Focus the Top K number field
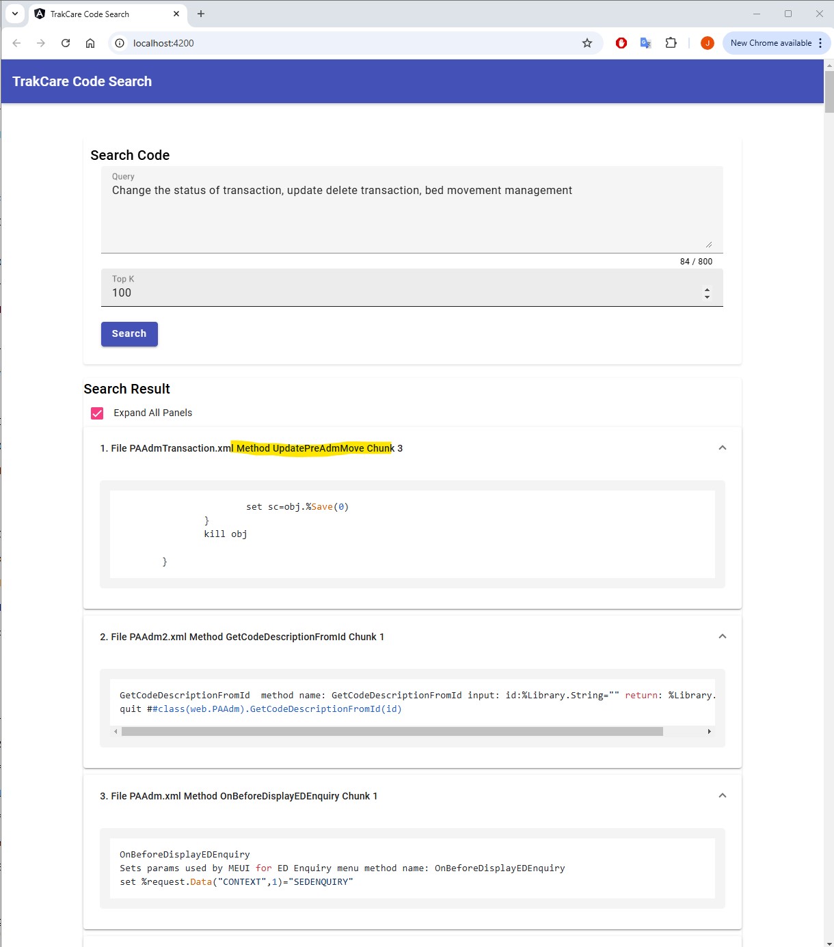The width and height of the screenshot is (834, 947). 403,292
